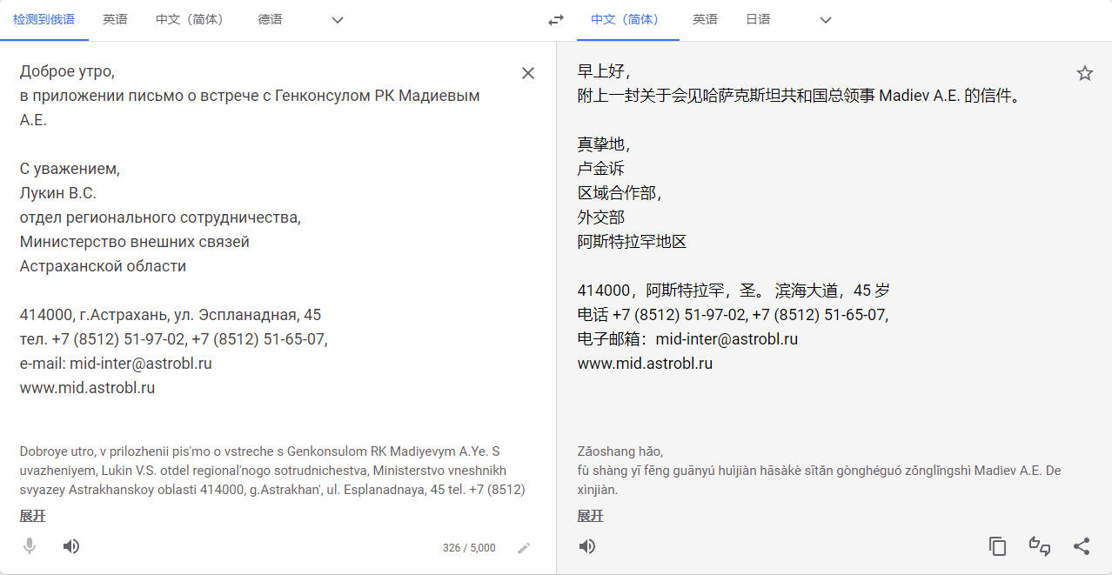Click source line 'Астраханской области'

click(103, 266)
